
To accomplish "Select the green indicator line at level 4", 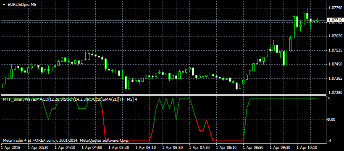I will tap(284, 98).
